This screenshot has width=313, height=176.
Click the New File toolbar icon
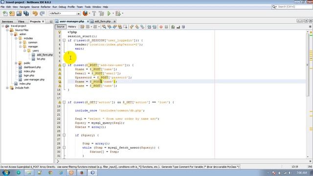[5, 14]
